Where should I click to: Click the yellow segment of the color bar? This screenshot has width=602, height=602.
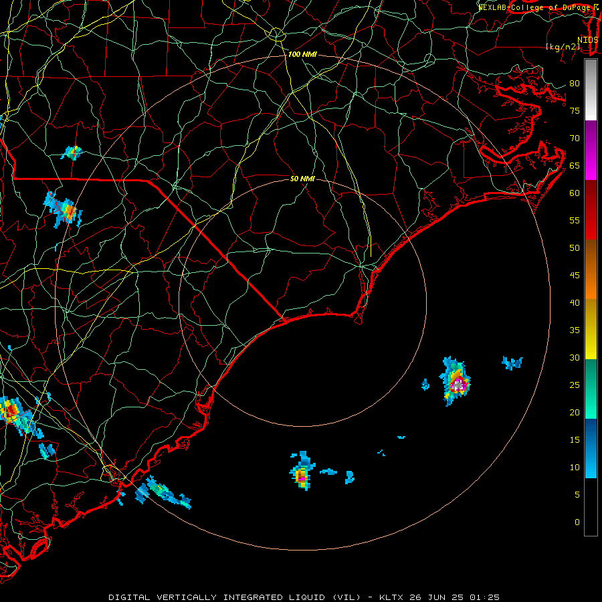[x=591, y=329]
